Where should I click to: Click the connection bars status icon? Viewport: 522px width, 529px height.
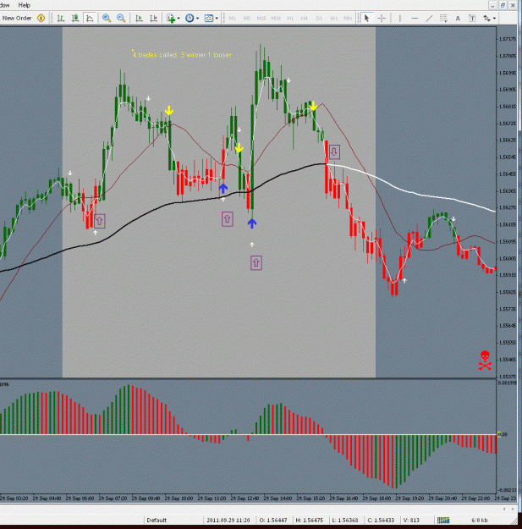pos(443,520)
